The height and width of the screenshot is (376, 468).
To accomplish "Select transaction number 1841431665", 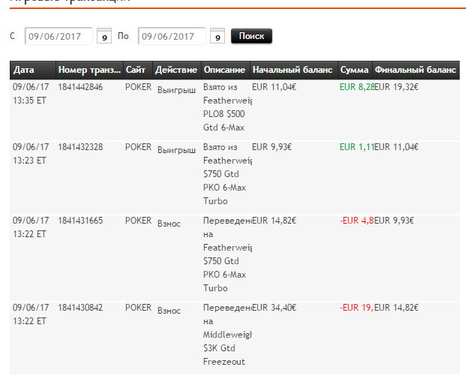I will (x=80, y=221).
